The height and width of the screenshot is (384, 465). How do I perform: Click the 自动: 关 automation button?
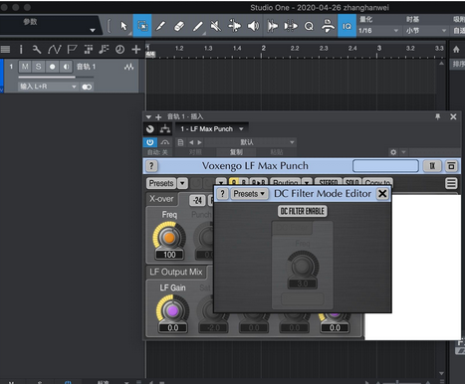click(x=158, y=152)
